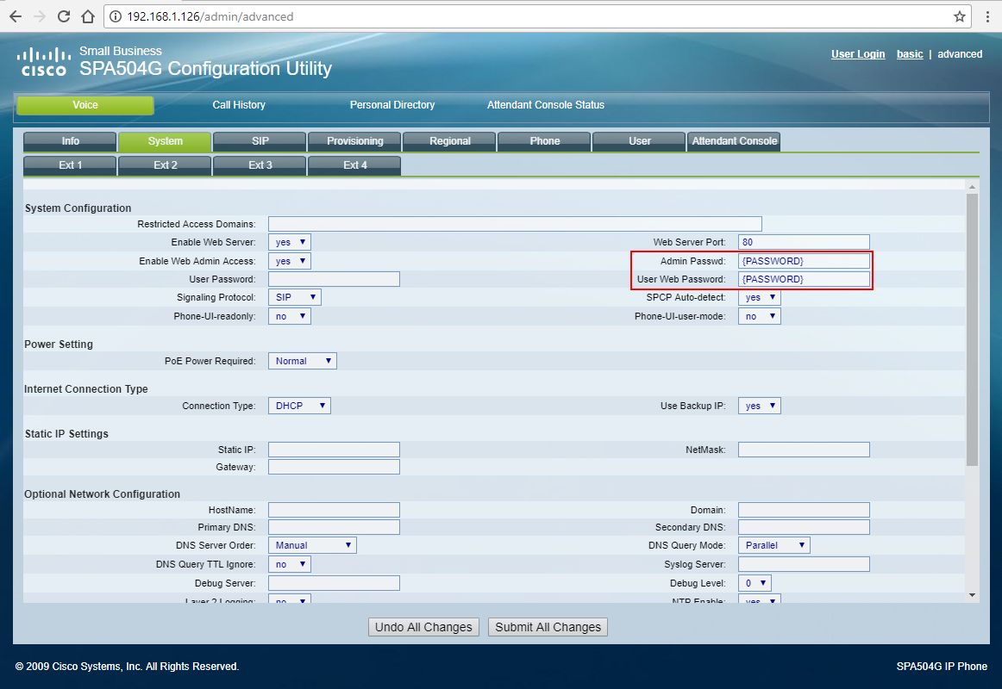Click the Admin Passwd field
This screenshot has width=1002, height=689.
(804, 261)
